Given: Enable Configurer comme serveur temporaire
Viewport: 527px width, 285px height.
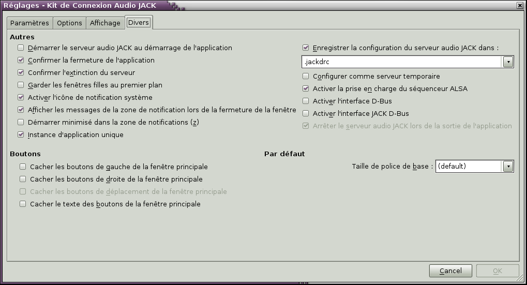Looking at the screenshot, I should 306,76.
